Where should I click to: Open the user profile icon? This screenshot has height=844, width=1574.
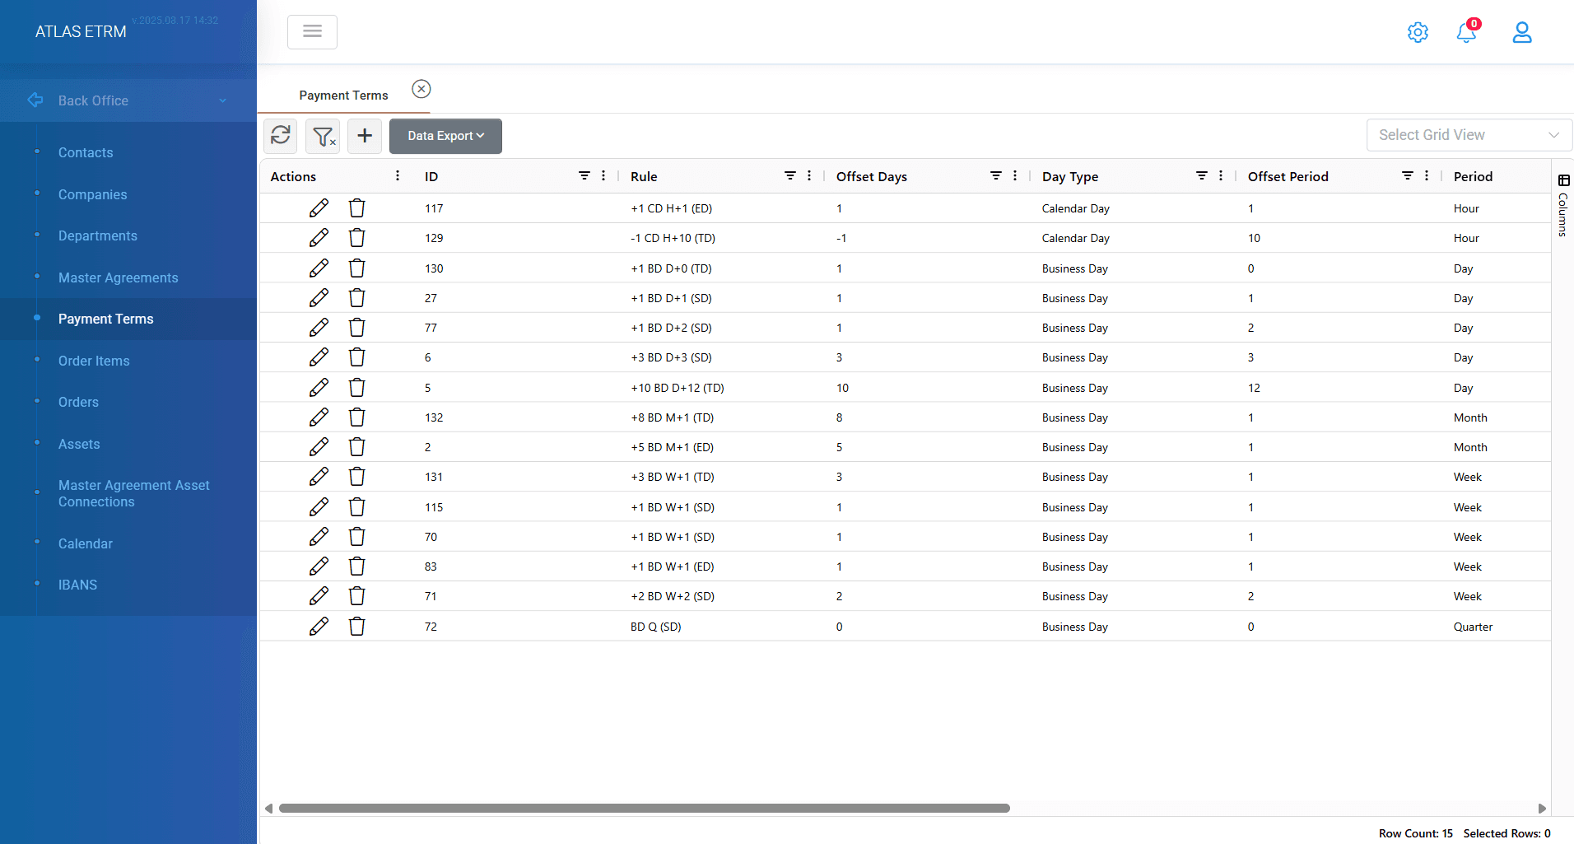coord(1522,32)
